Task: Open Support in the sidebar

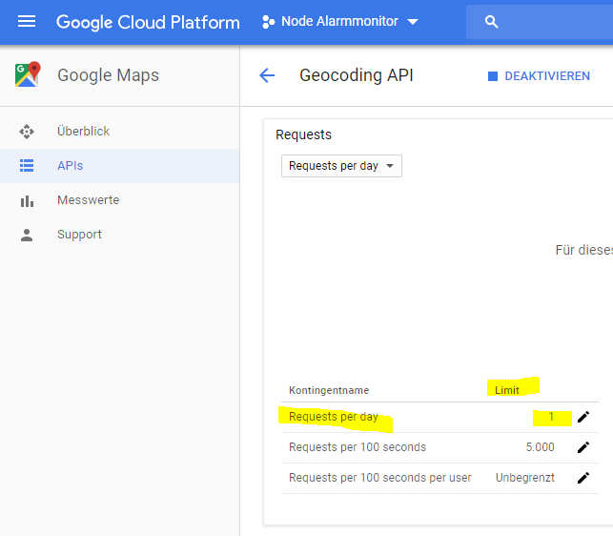Action: (79, 235)
